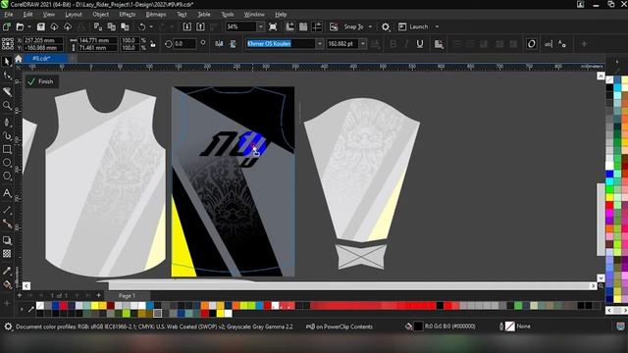Mirror the object horizontally
The image size is (628, 353).
(219, 44)
